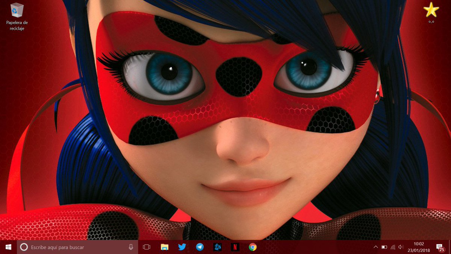This screenshot has width=451, height=254.
Task: Open Telegram from the taskbar
Action: (x=200, y=247)
